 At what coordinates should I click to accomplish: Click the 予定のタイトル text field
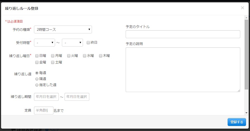183,34
